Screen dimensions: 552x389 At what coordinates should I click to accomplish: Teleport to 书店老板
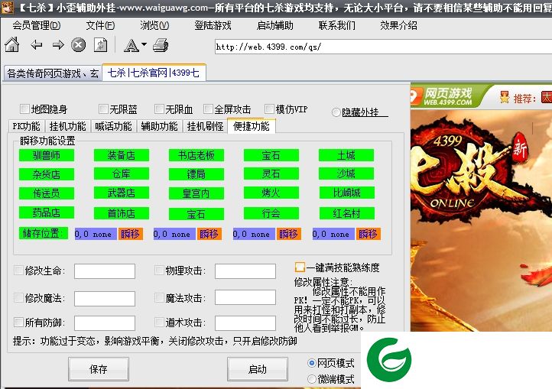pos(196,155)
